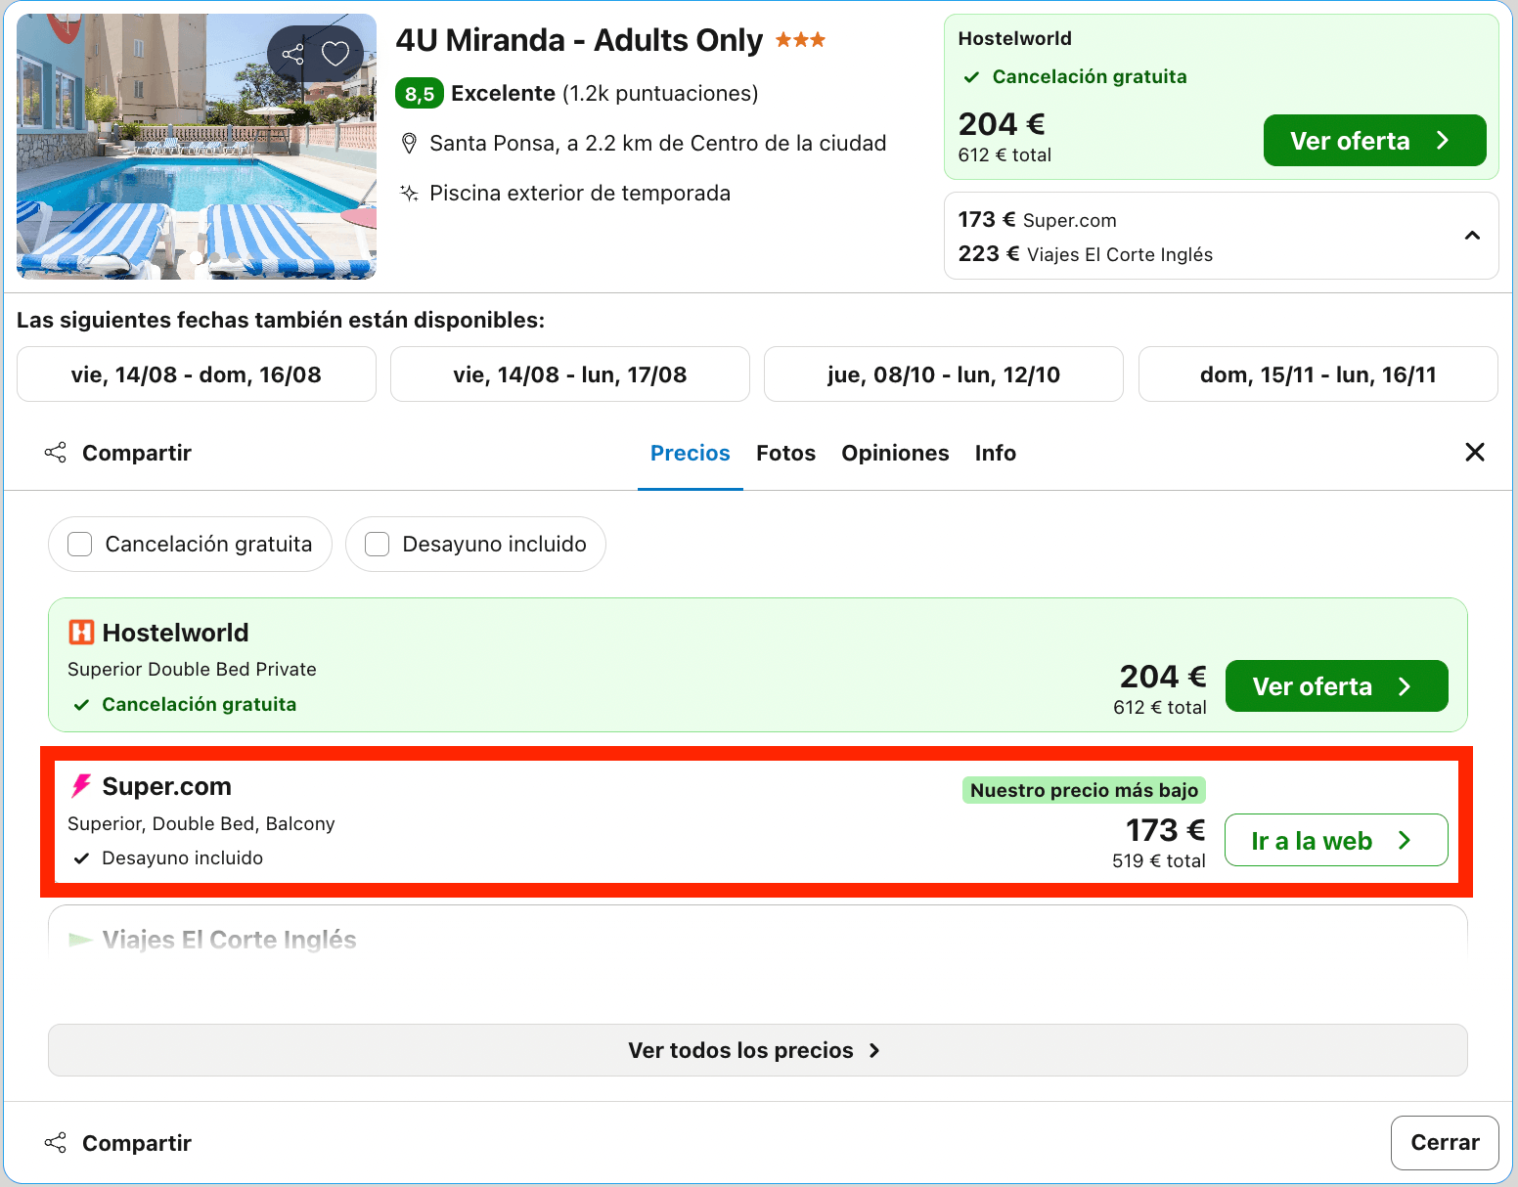Image resolution: width=1518 pixels, height=1187 pixels.
Task: Choose dates dom, 15/11 - lun, 16/11
Action: pyautogui.click(x=1318, y=374)
